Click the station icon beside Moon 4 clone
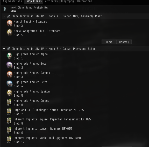Screen dimensions: 149x147 [9, 16]
